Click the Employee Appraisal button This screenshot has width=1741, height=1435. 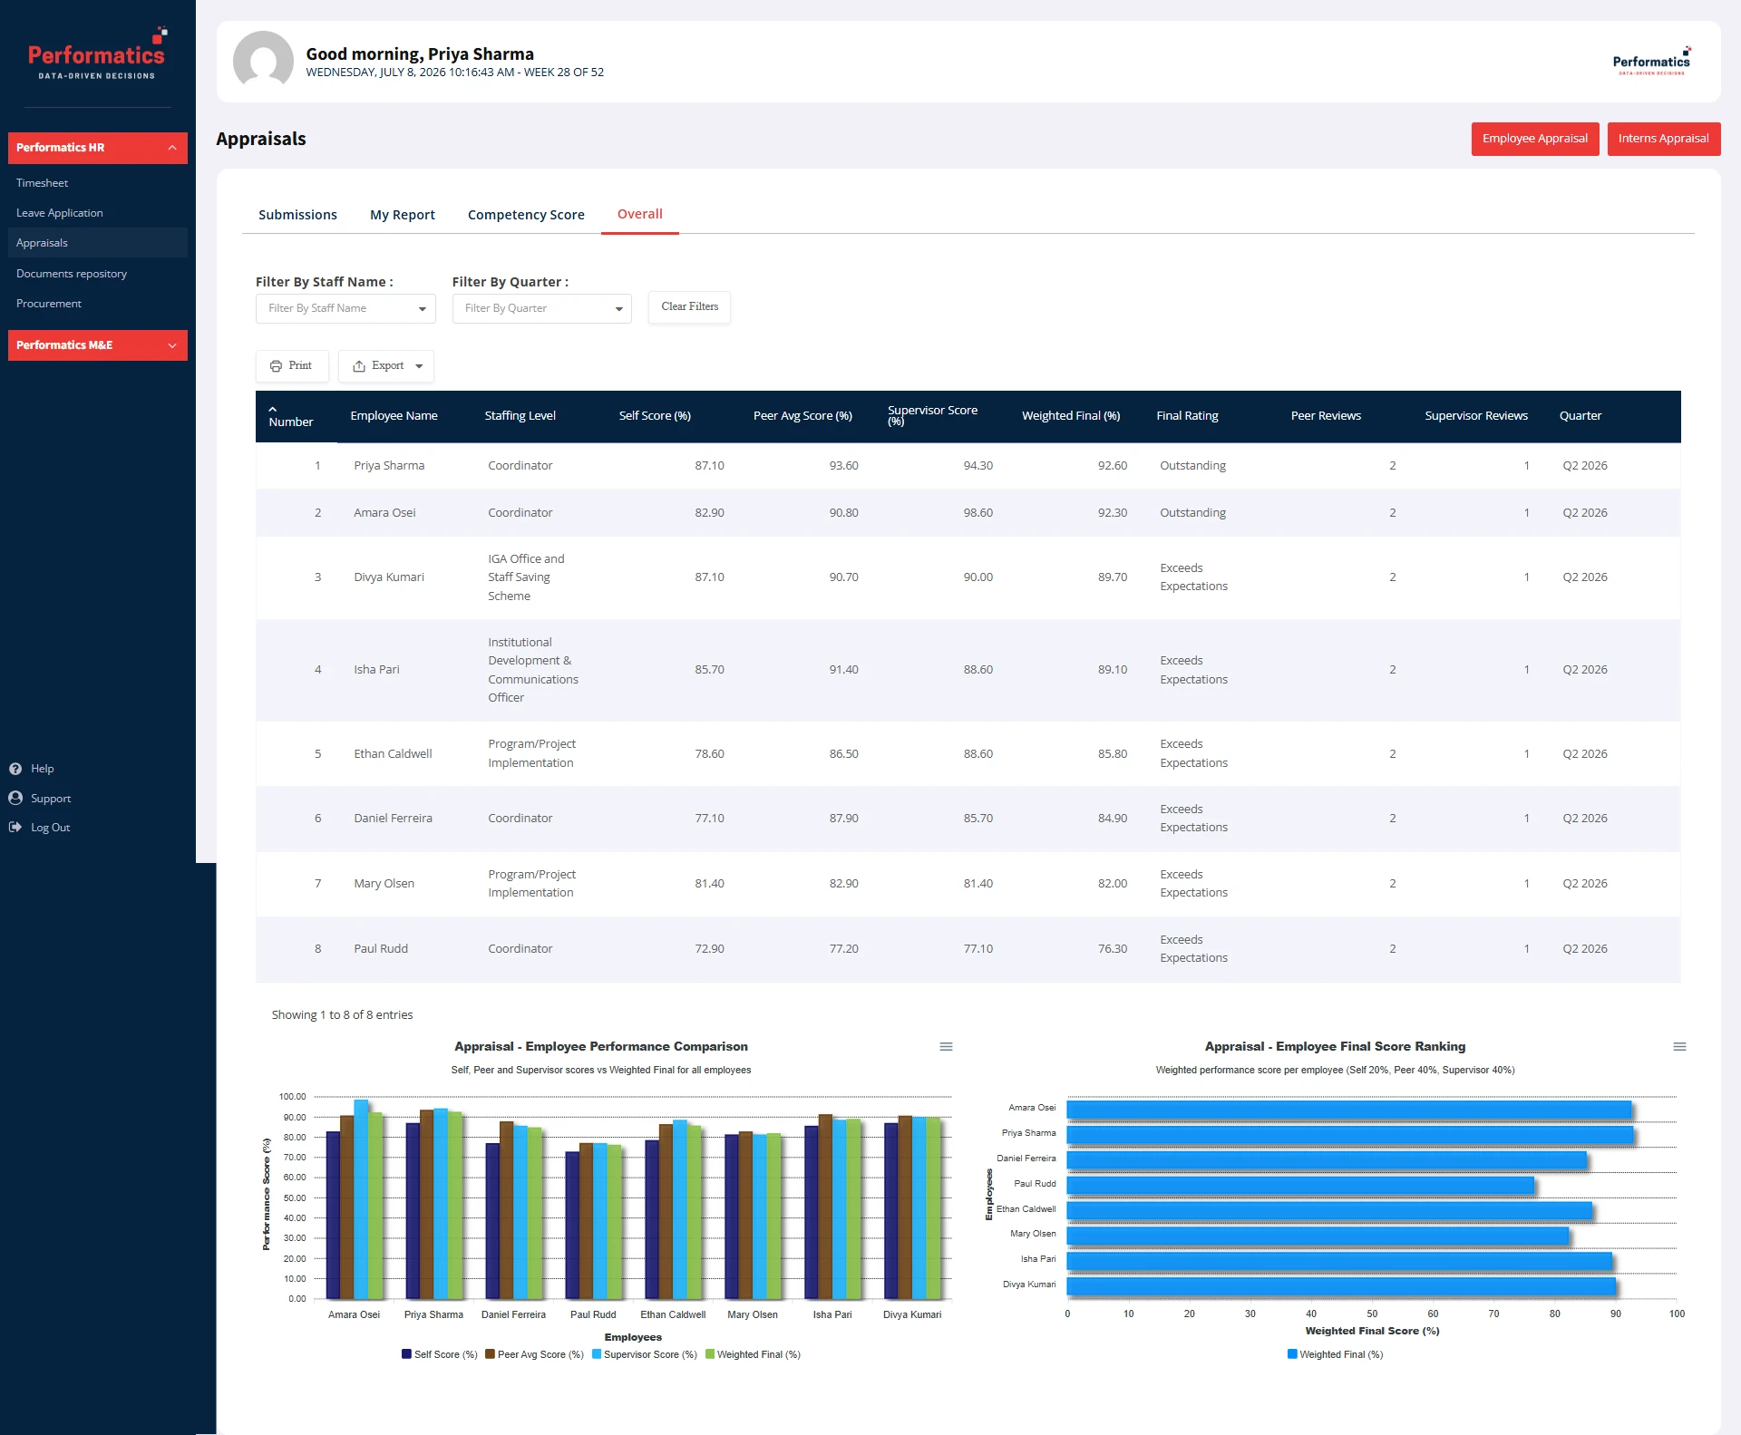(x=1535, y=139)
